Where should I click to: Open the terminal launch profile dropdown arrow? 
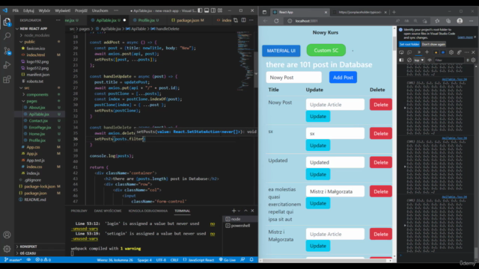coord(239,211)
